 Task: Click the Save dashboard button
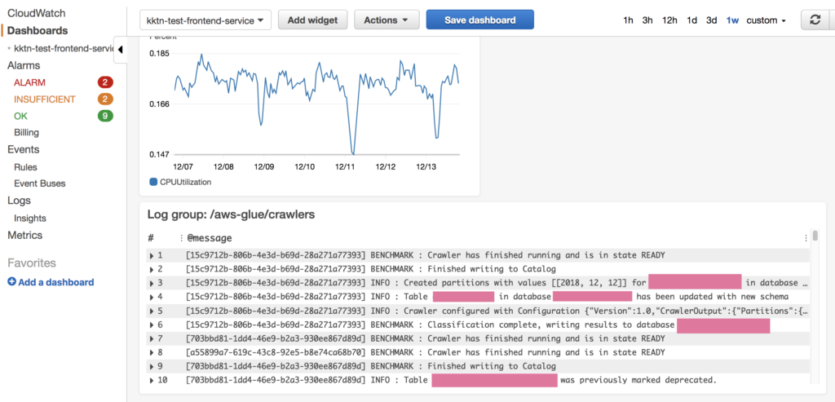(479, 20)
